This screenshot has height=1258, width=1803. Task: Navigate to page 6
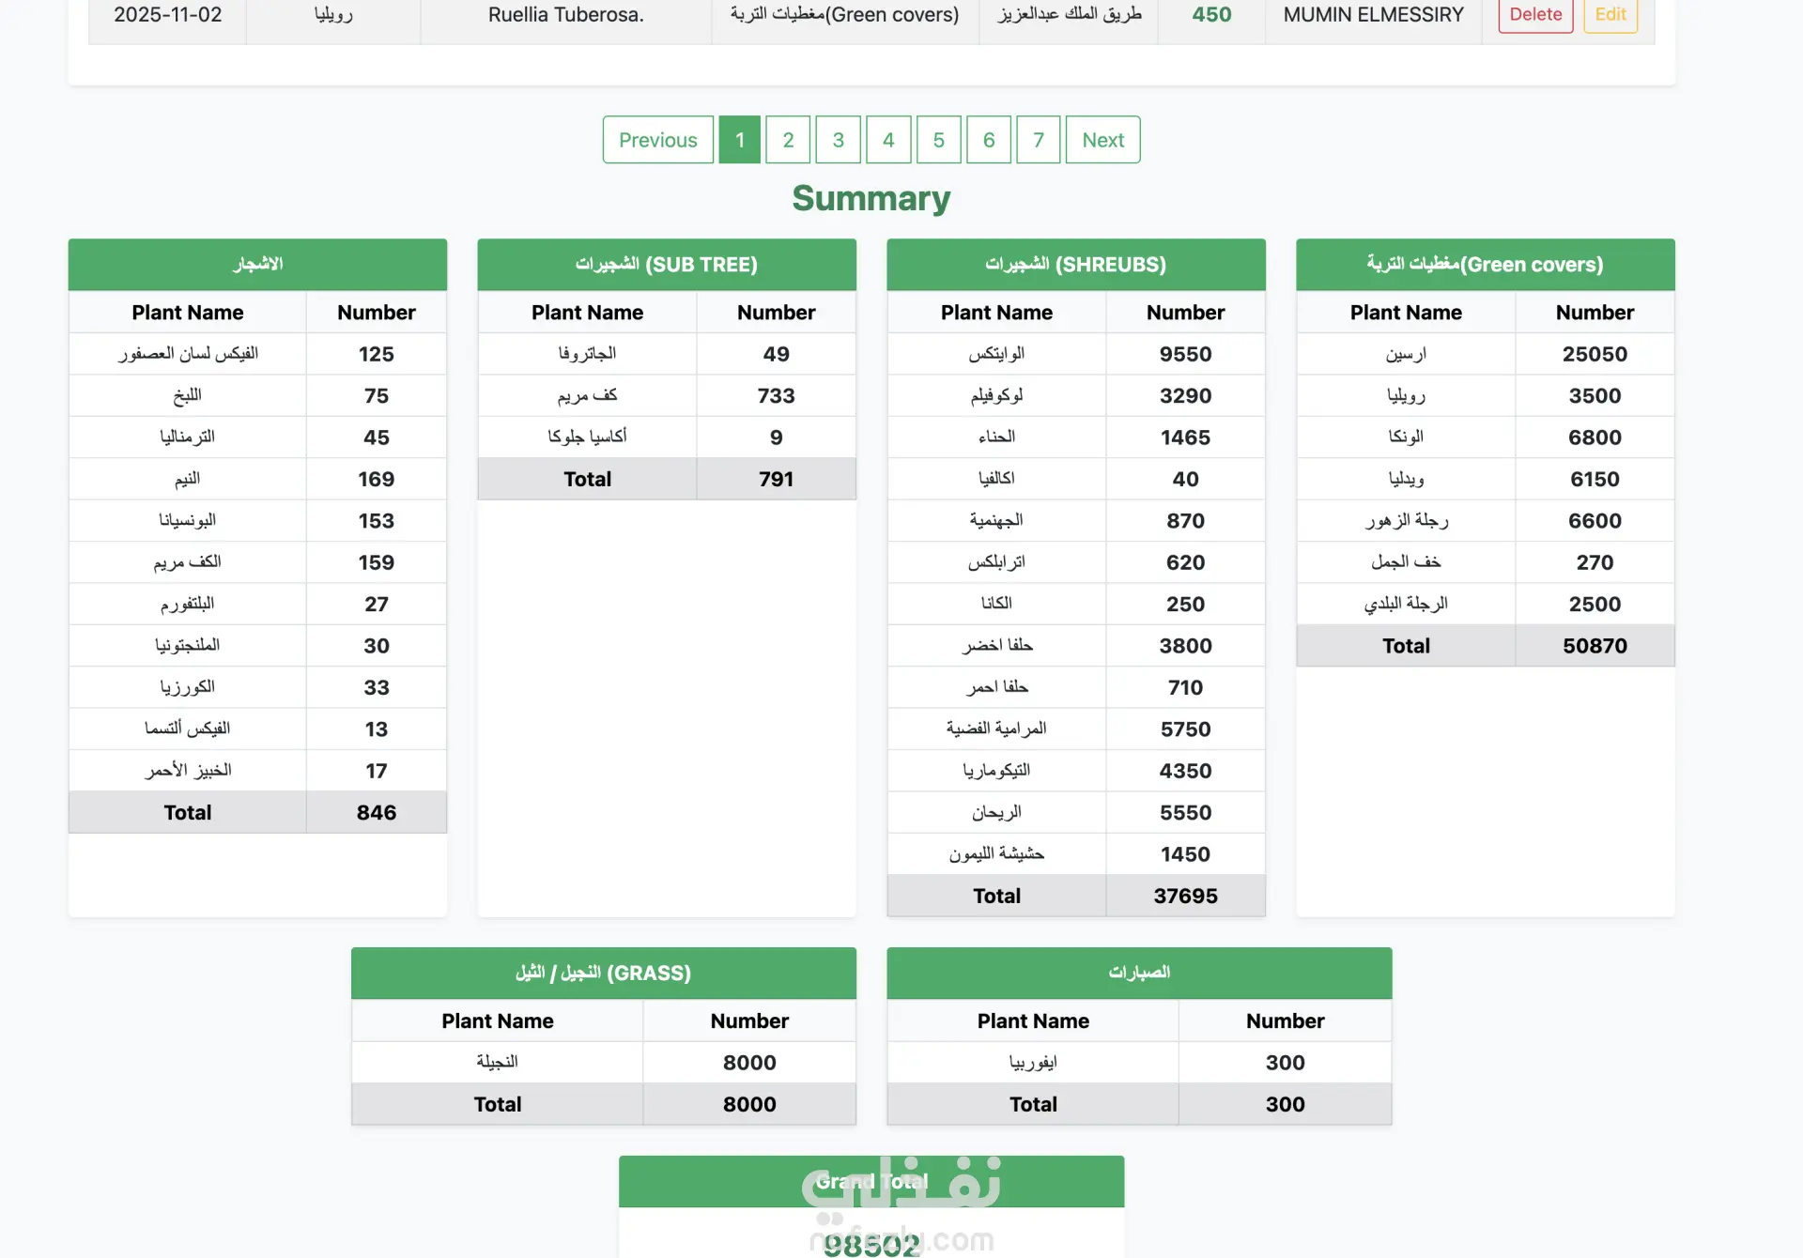point(989,140)
